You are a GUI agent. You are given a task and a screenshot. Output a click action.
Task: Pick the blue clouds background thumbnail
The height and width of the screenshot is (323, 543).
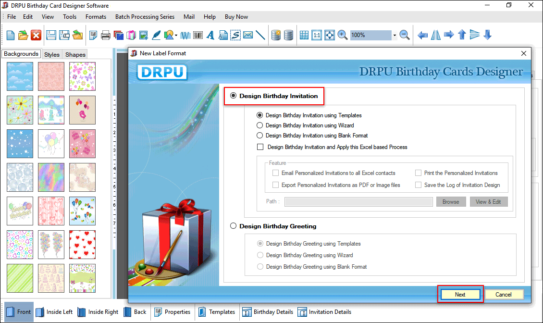coord(20,76)
